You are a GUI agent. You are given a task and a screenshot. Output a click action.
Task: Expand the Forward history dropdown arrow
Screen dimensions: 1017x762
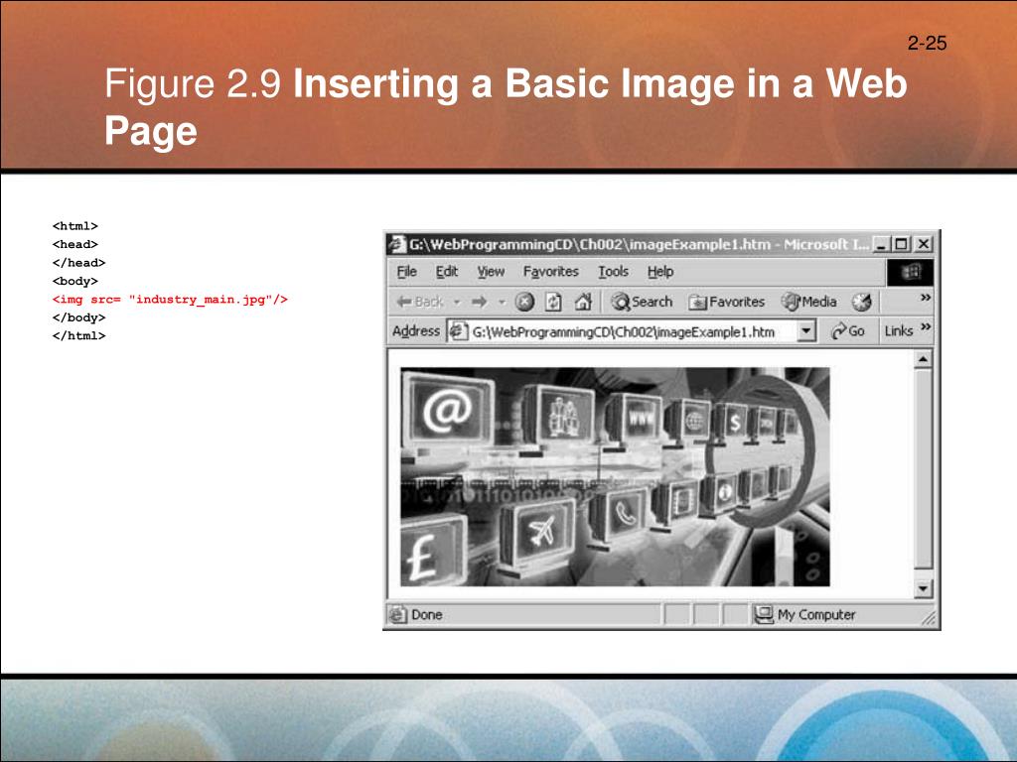502,302
